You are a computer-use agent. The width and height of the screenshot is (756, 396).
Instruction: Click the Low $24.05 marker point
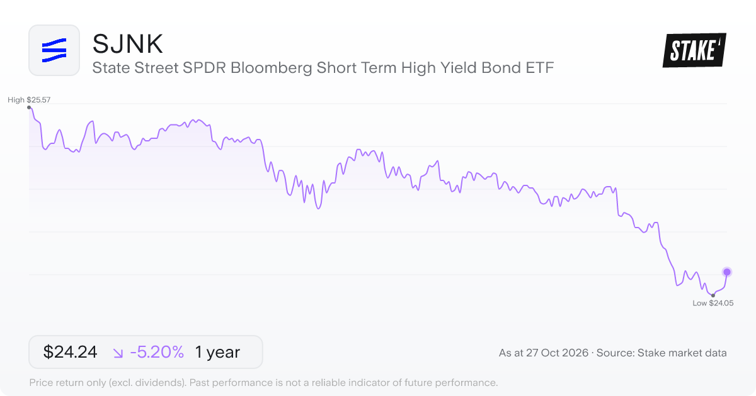[713, 295]
